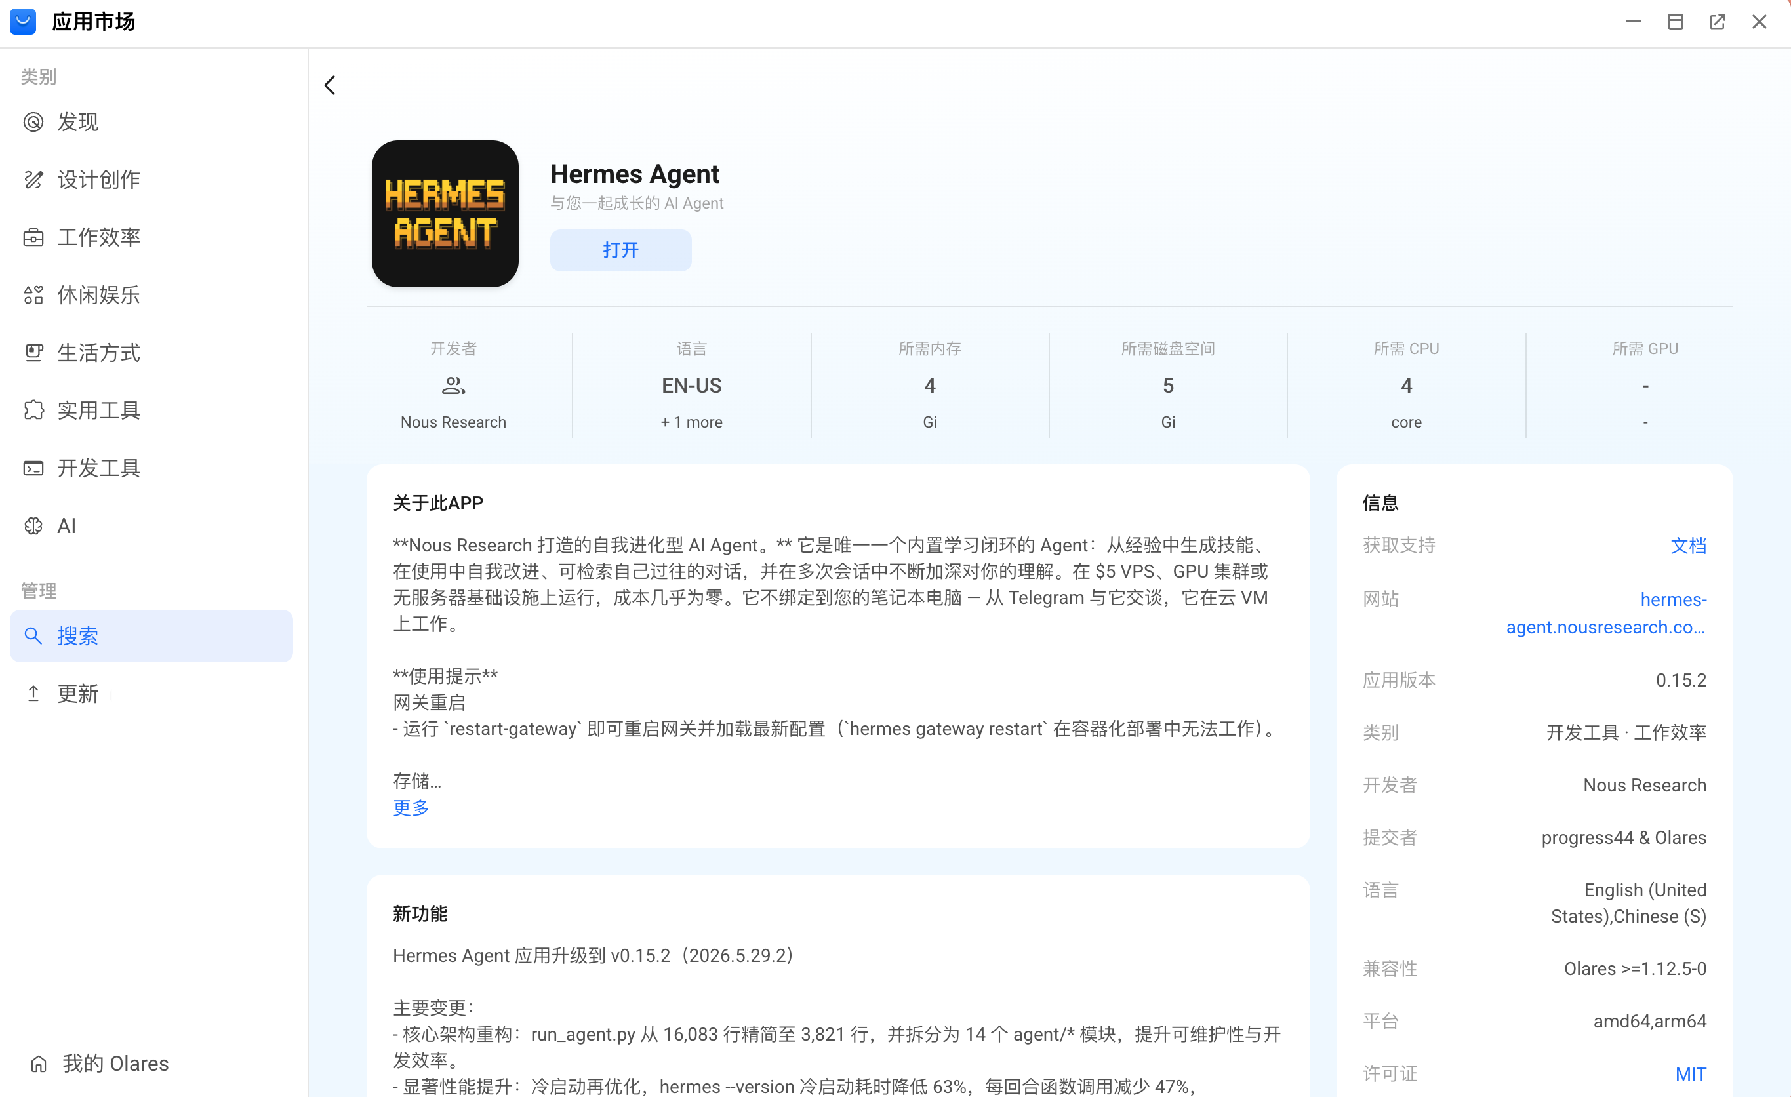Viewport: 1791px width, 1097px height.
Task: Click subtitle '与您一起成长的 AI Agent'
Action: [637, 203]
